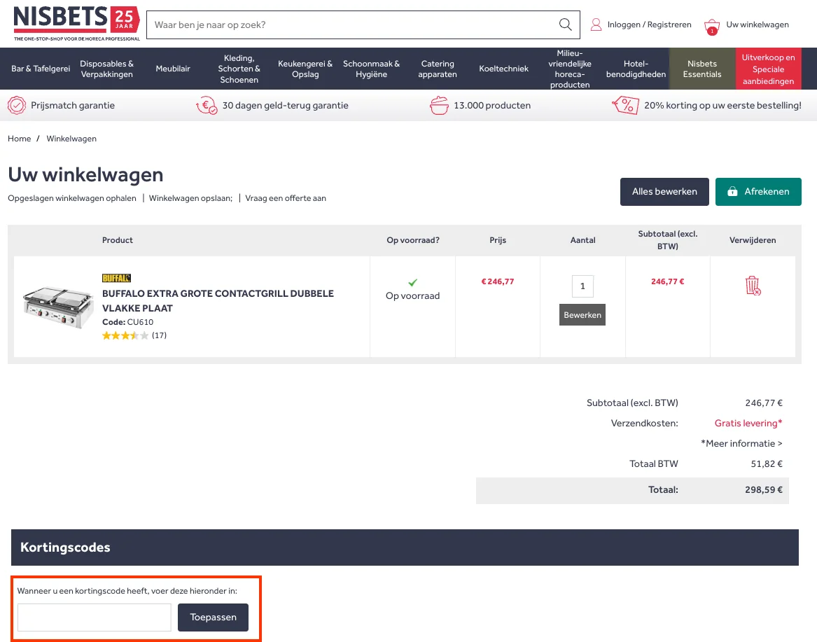The width and height of the screenshot is (817, 642).
Task: Apply discount code with Toepassen
Action: click(x=213, y=617)
